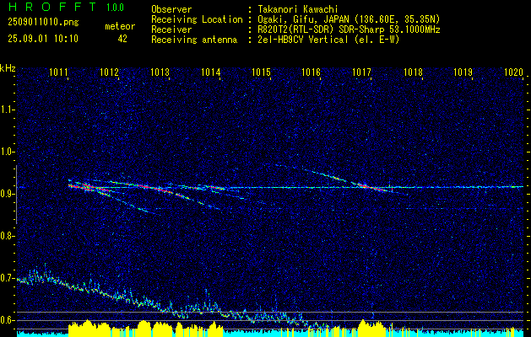This screenshot has width=531, height=337.
Task: Click the 0.8 kHz frequency label
Action: coord(8,236)
